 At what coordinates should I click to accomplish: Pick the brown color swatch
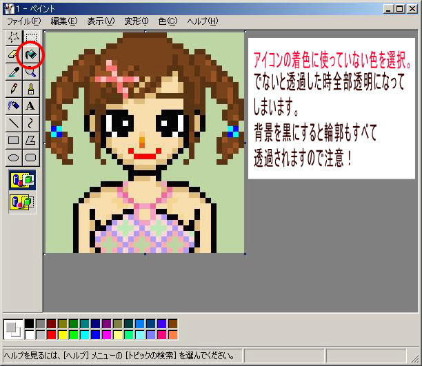click(x=173, y=323)
